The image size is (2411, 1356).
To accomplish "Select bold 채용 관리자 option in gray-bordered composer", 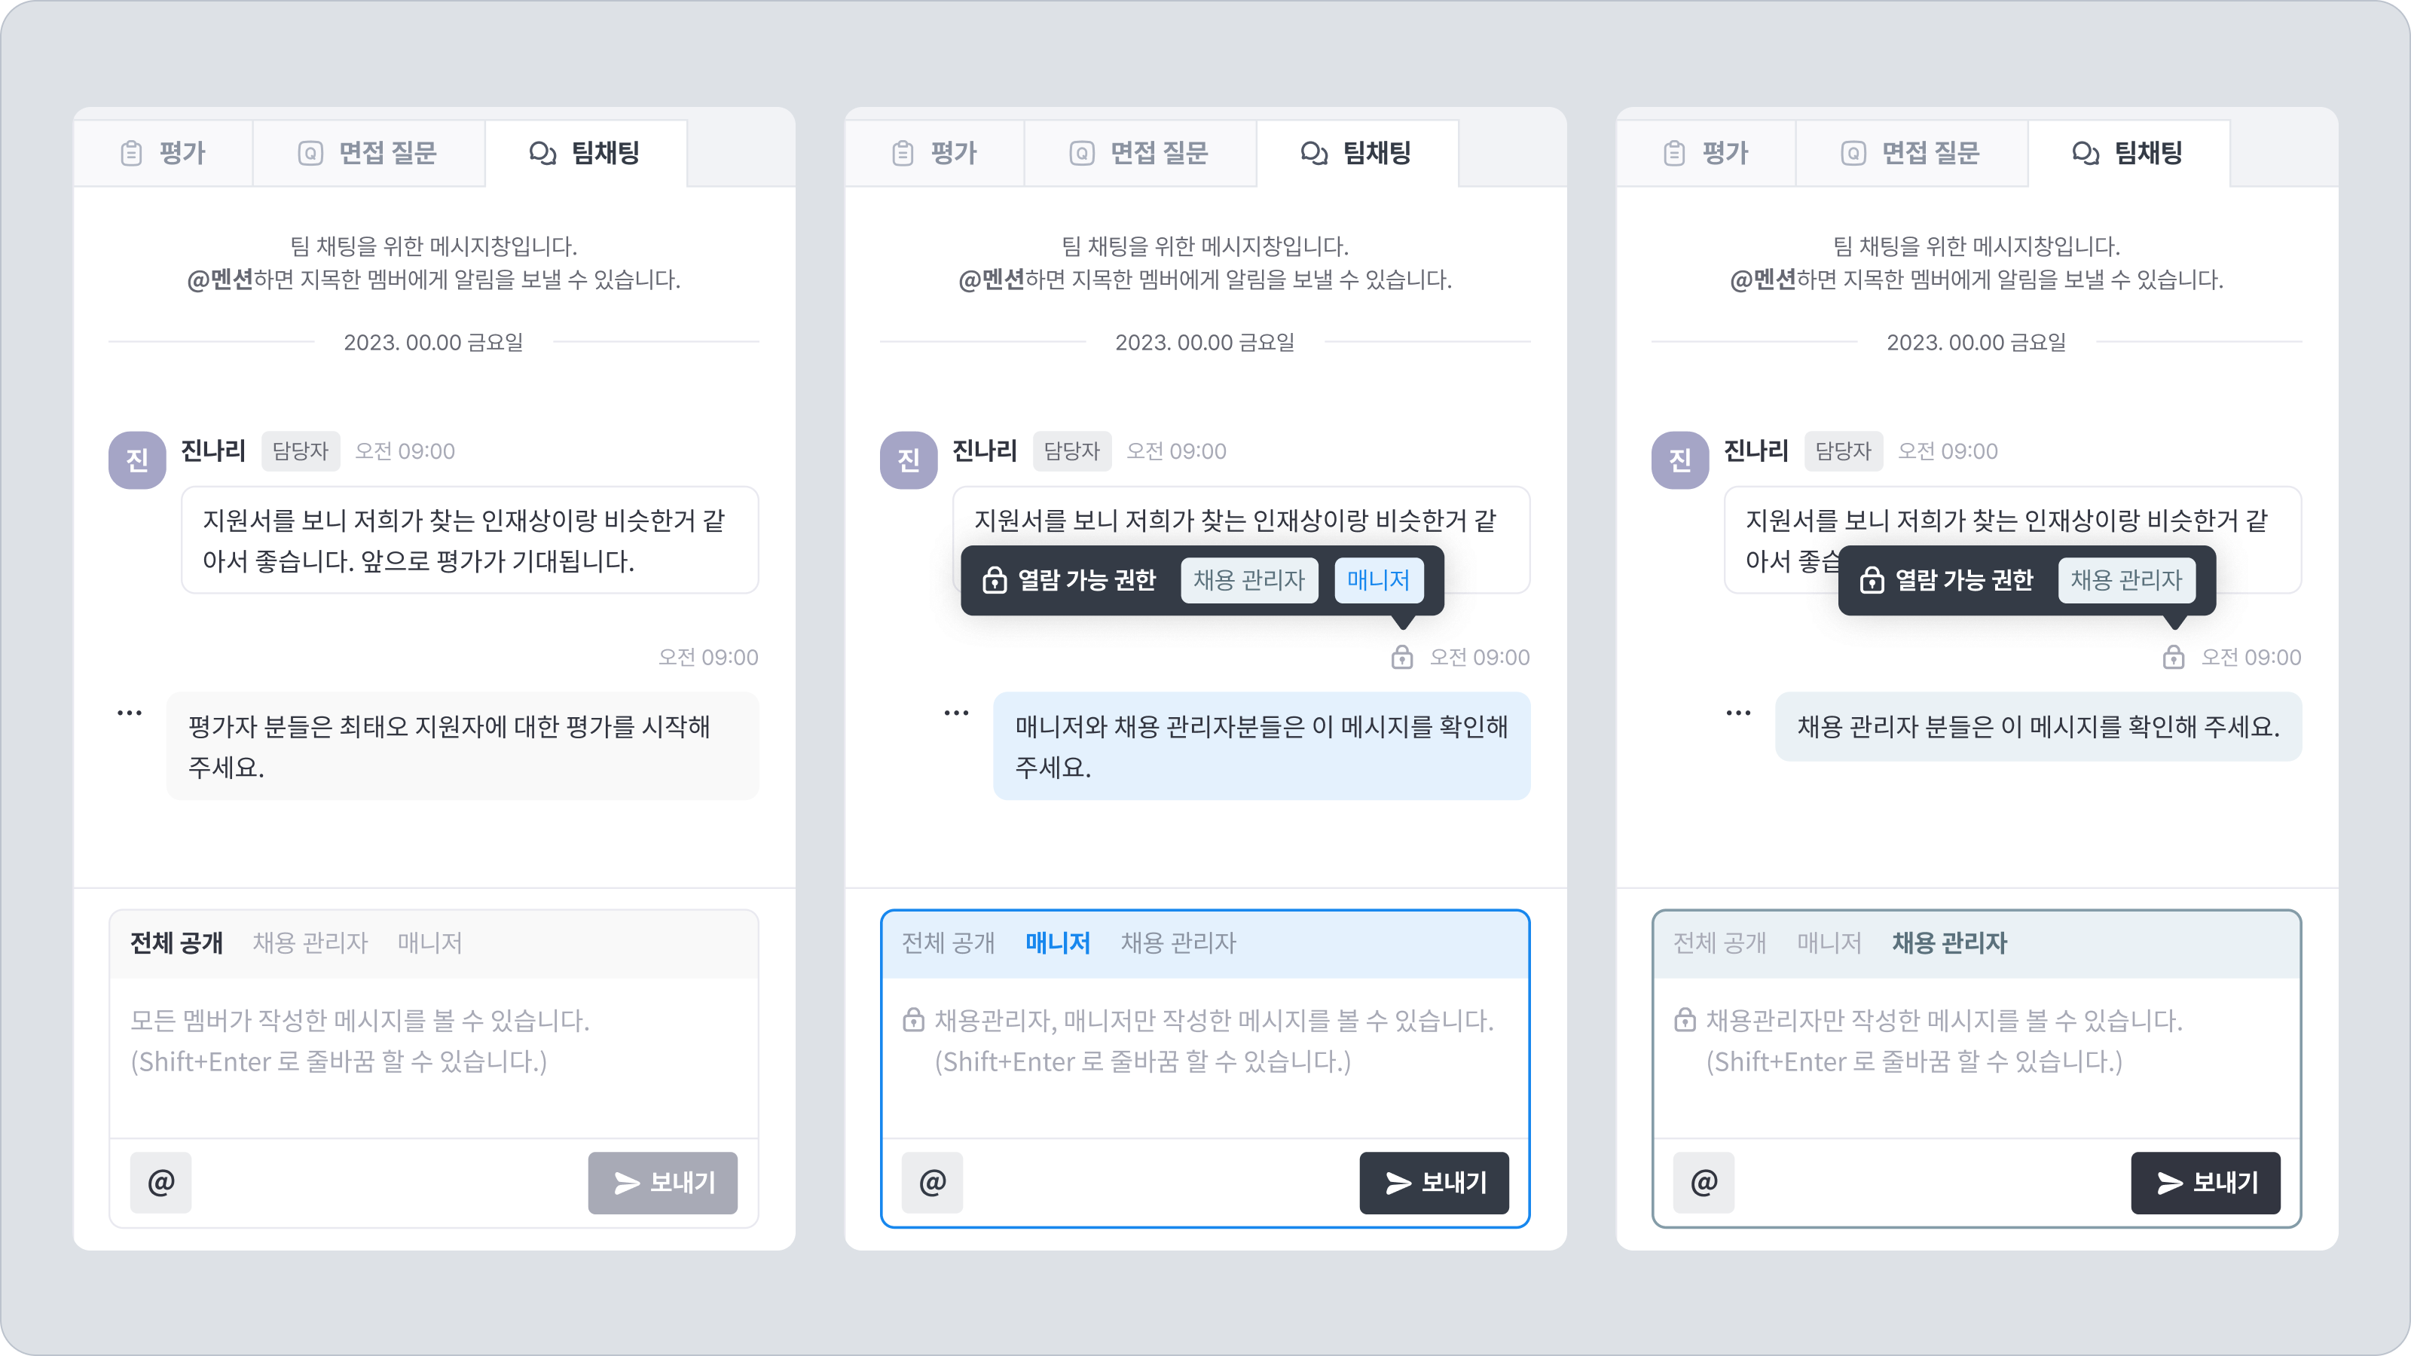I will [x=1950, y=942].
